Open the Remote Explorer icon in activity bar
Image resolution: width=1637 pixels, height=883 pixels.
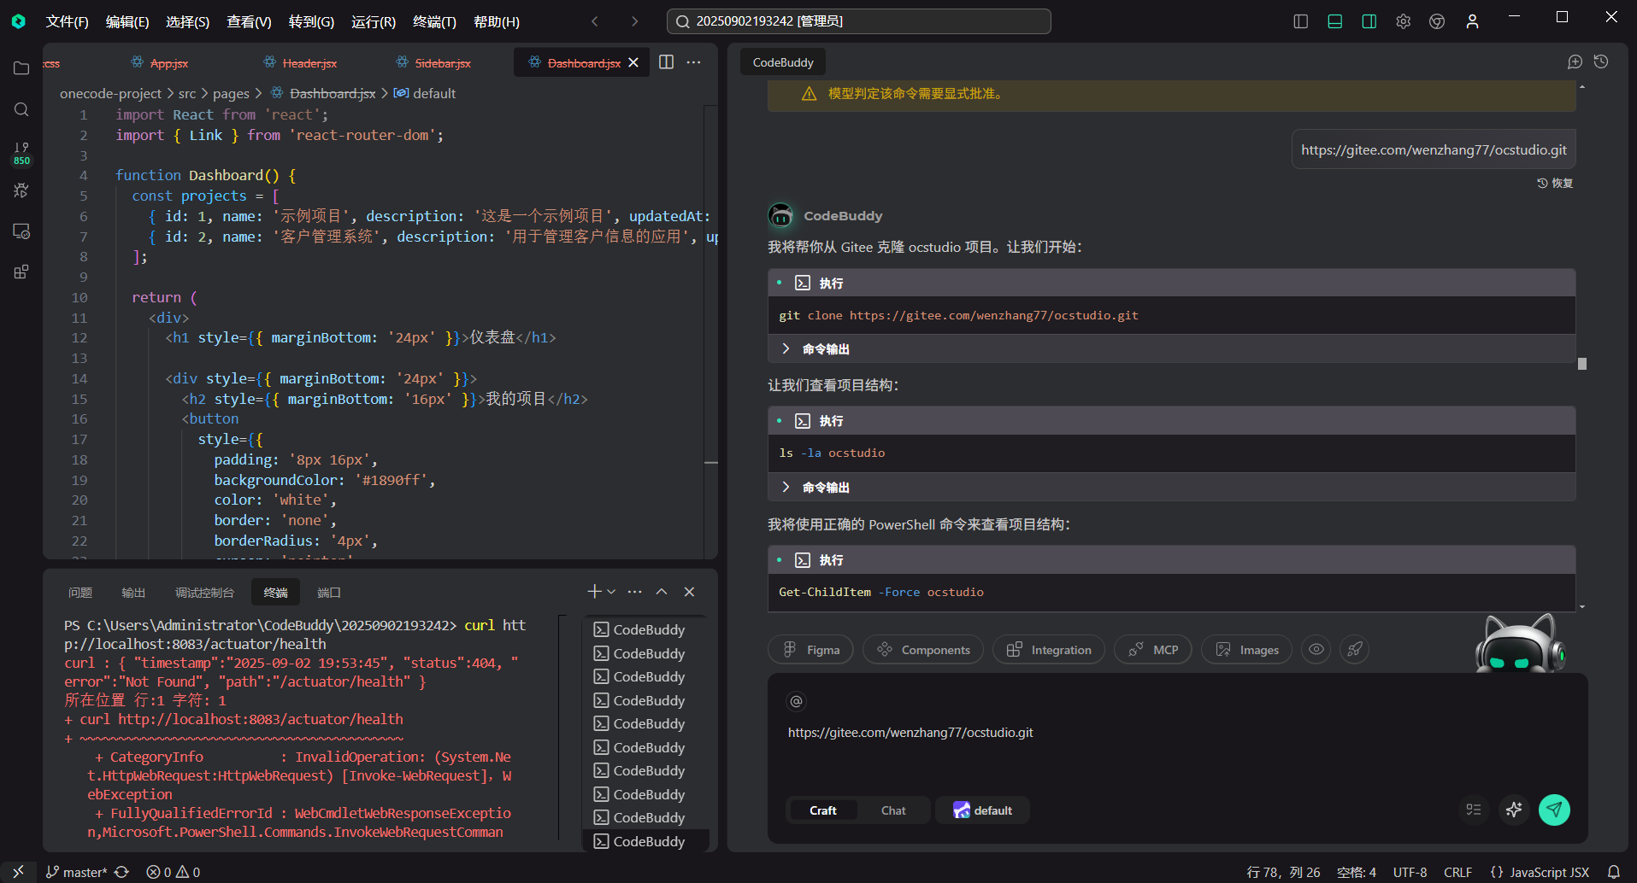coord(21,231)
